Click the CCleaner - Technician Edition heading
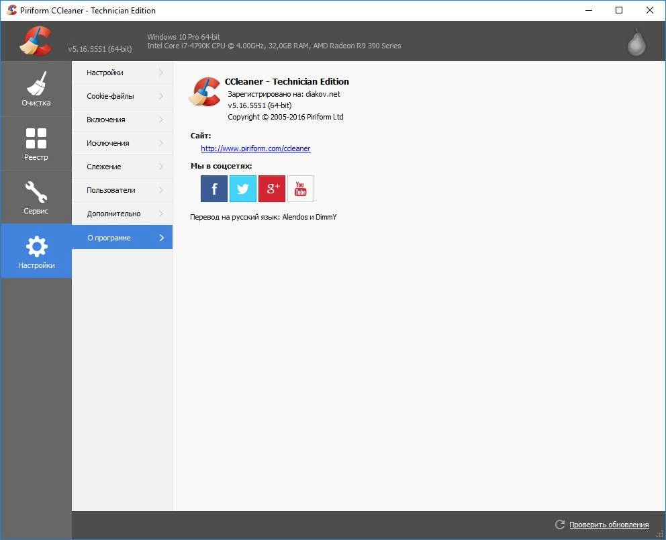 [x=287, y=81]
